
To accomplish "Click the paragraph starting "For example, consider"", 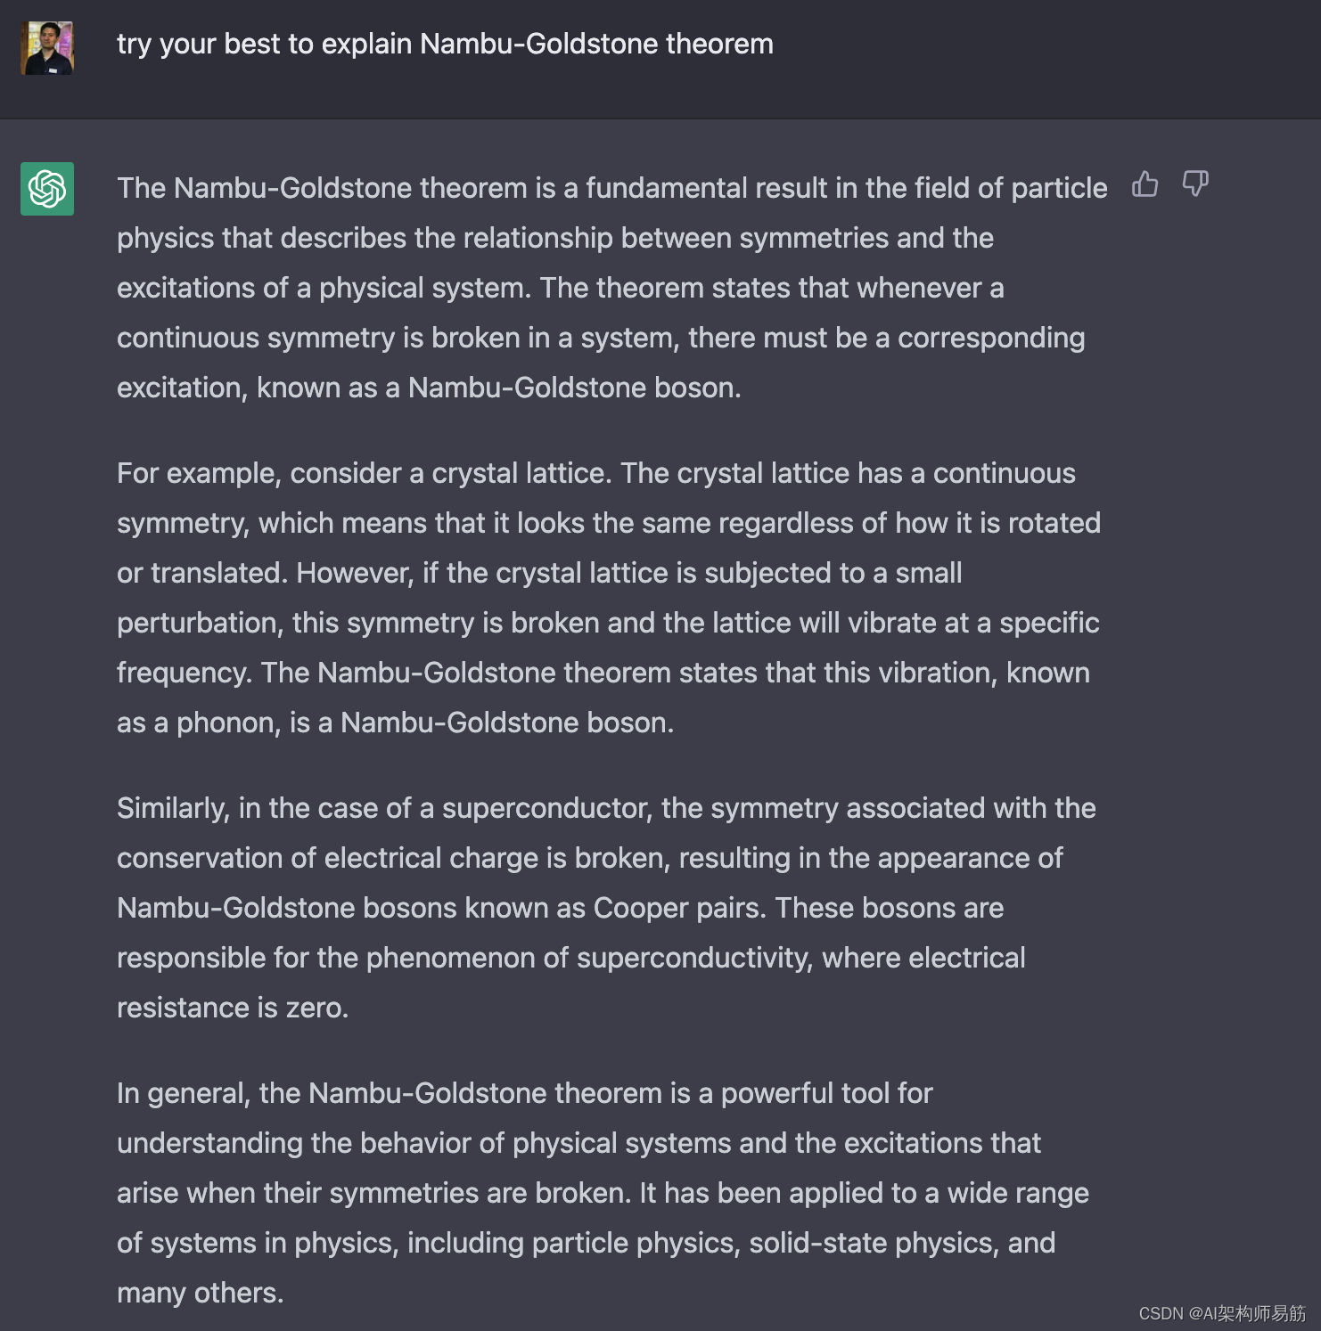I will [608, 598].
